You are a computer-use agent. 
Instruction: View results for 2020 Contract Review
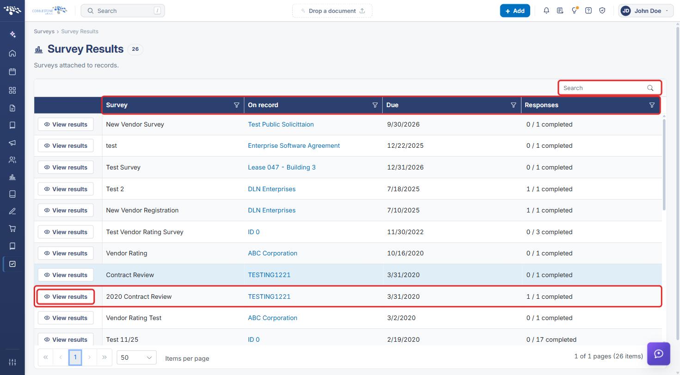(66, 296)
